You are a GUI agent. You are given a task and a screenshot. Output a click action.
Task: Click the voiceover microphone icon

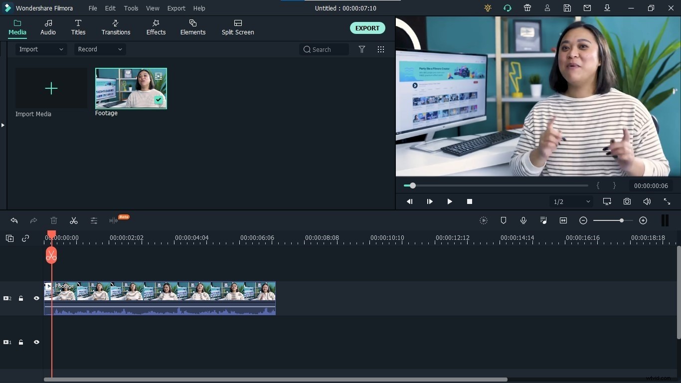coord(523,220)
